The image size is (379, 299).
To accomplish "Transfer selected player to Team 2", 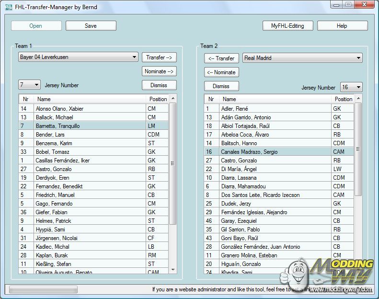I will point(159,57).
